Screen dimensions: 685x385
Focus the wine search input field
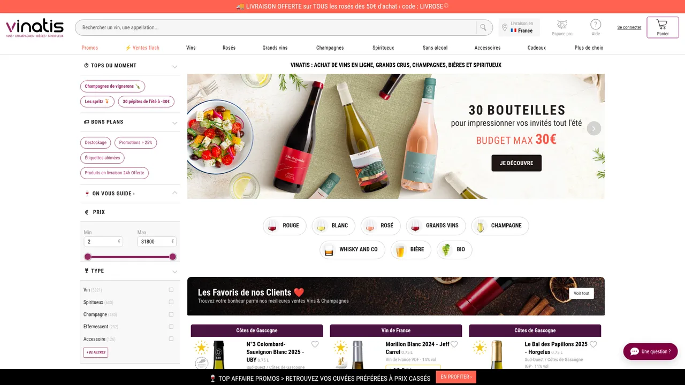point(276,27)
